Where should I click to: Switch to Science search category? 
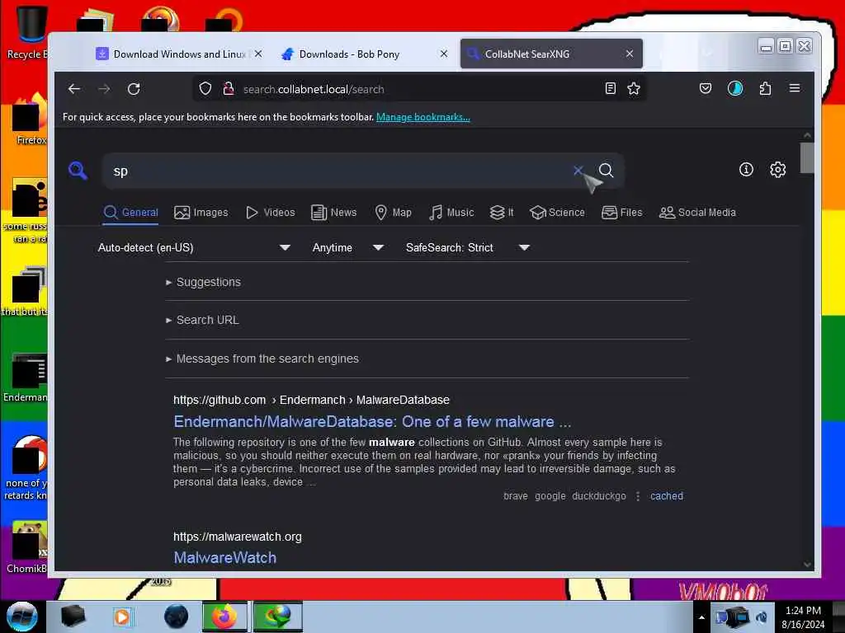pos(557,213)
